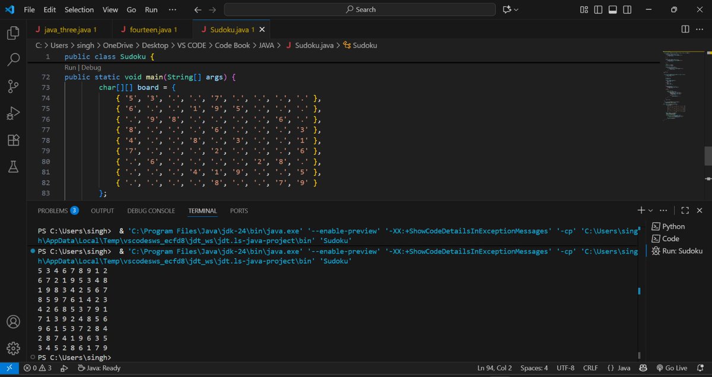This screenshot has width=712, height=377.
Task: Change end-of-line sequence CRLF
Action: 590,368
